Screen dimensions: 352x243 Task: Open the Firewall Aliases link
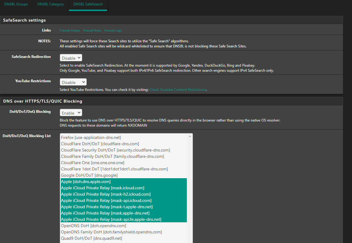click(x=69, y=30)
